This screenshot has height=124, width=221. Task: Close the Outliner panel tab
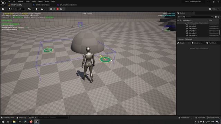click(193, 13)
